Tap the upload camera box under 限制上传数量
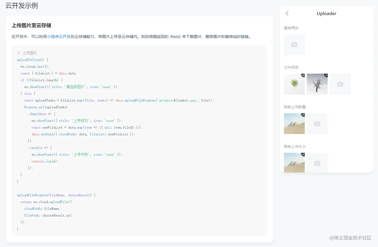Viewport: 378px width, 247px height. 317,124
